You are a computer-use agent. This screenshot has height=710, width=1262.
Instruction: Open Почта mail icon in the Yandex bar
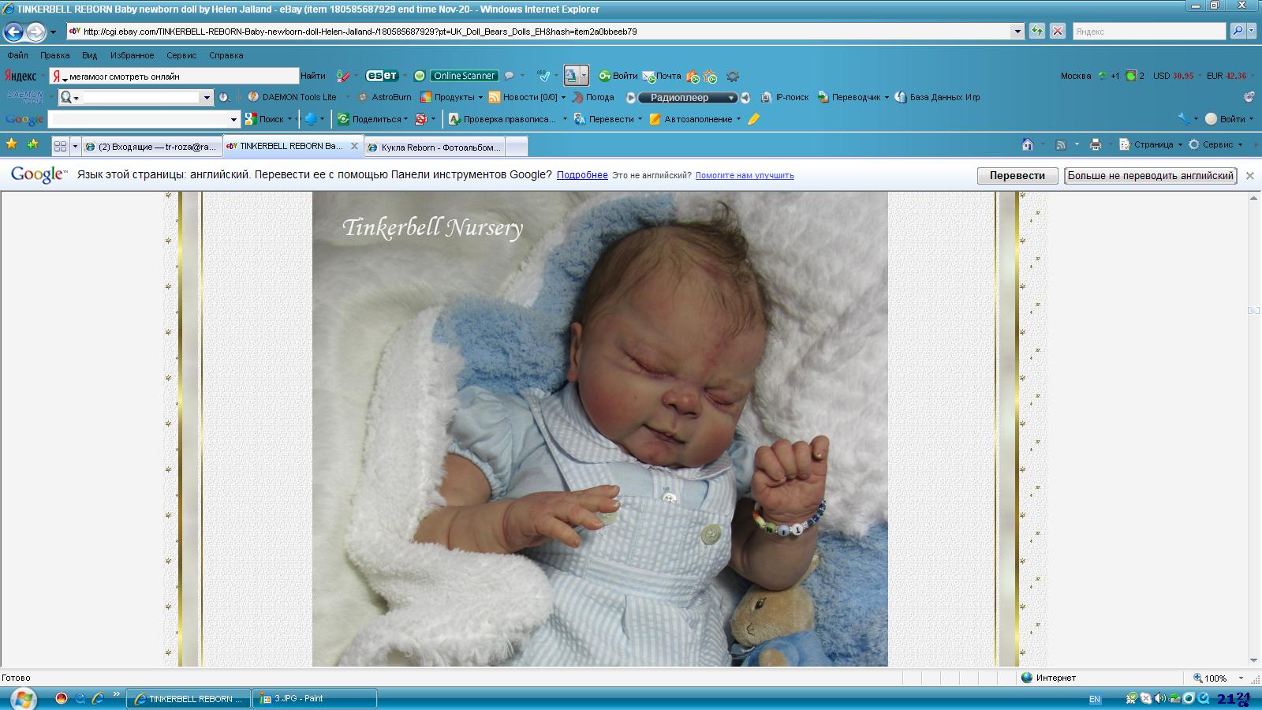662,76
